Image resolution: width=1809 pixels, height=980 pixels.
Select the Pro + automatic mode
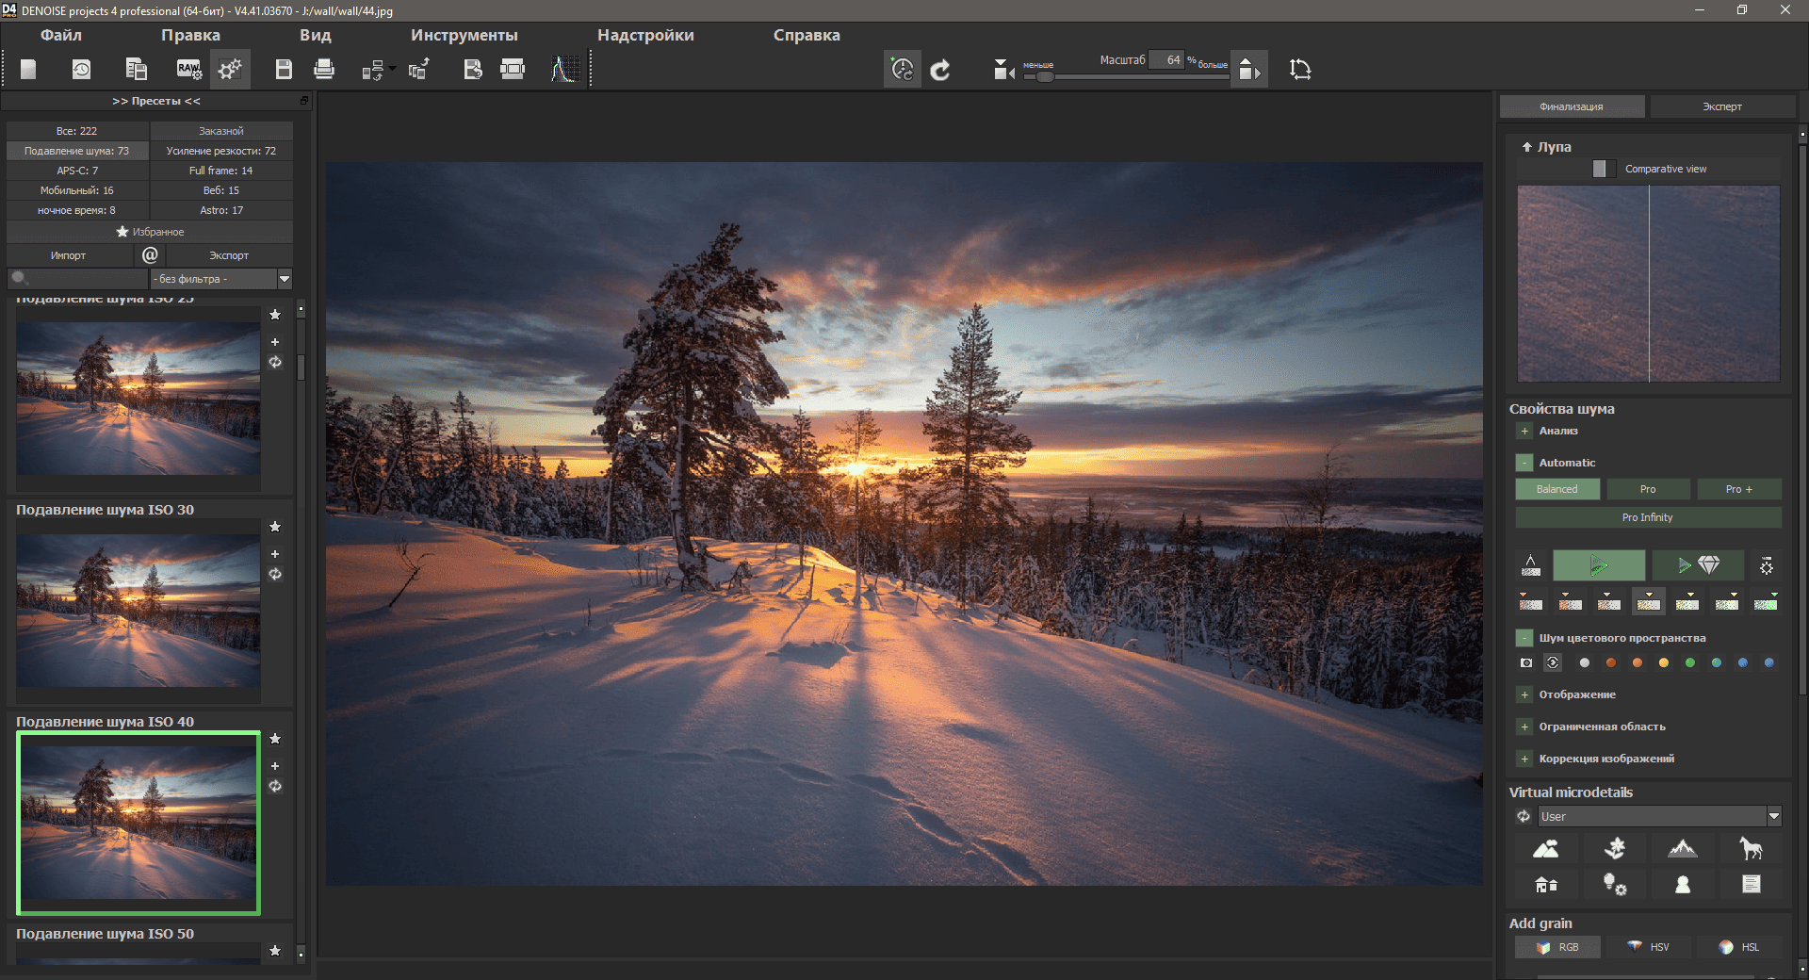[1738, 489]
